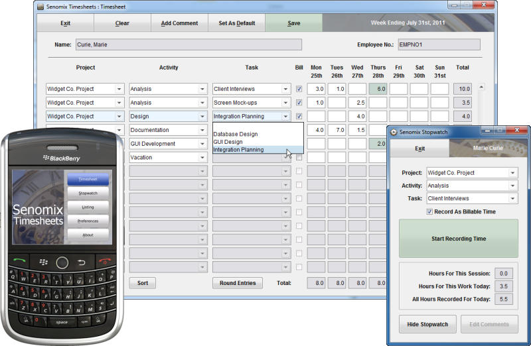Click Hours For This Session value
Image resolution: width=531 pixels, height=346 pixels.
(504, 273)
